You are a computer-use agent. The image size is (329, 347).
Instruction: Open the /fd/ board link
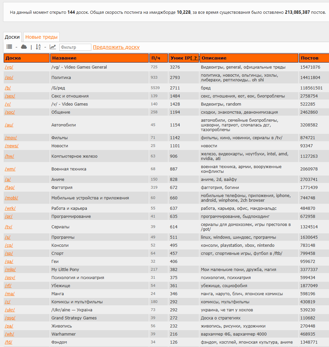point(9,342)
